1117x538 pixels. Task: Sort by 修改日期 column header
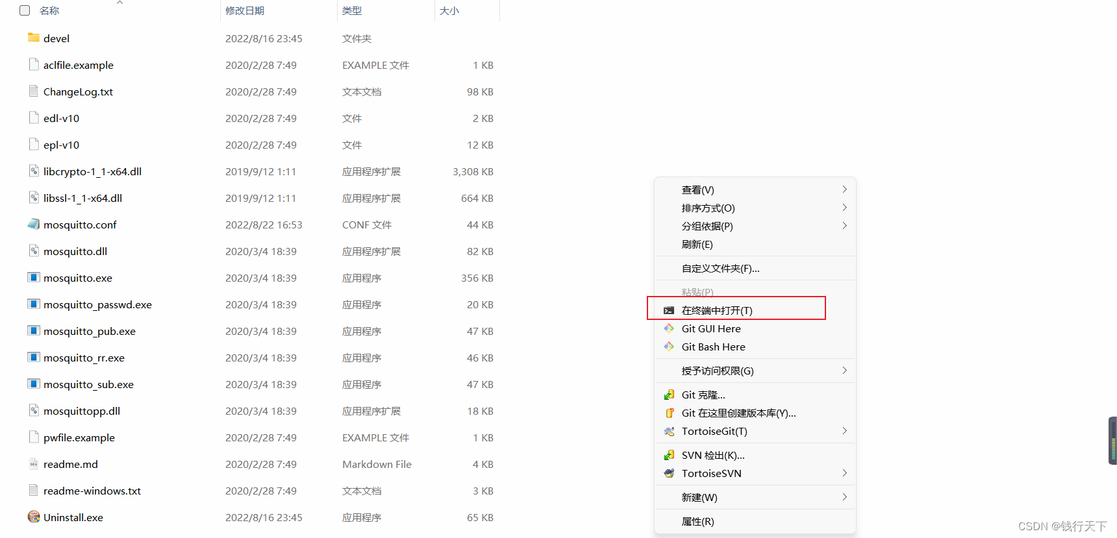245,10
